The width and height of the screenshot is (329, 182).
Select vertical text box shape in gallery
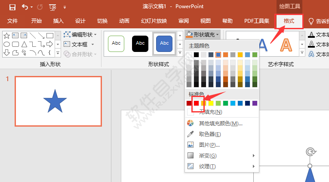[x=24, y=35]
